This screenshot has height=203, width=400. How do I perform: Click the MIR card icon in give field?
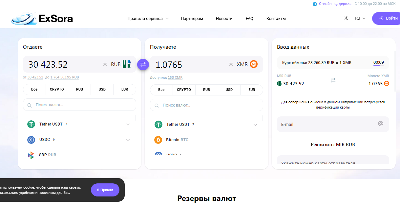tap(127, 64)
